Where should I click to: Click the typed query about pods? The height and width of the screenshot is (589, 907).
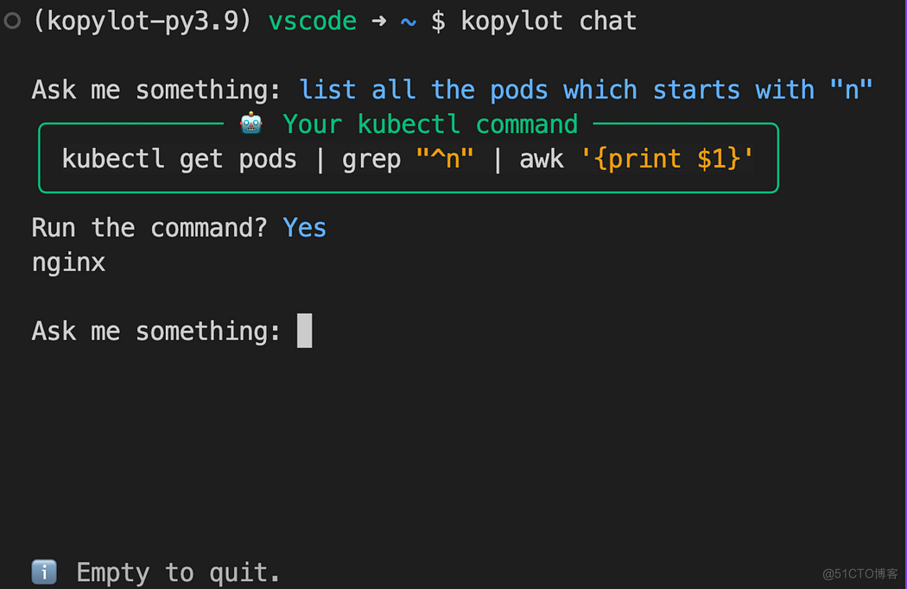(586, 91)
